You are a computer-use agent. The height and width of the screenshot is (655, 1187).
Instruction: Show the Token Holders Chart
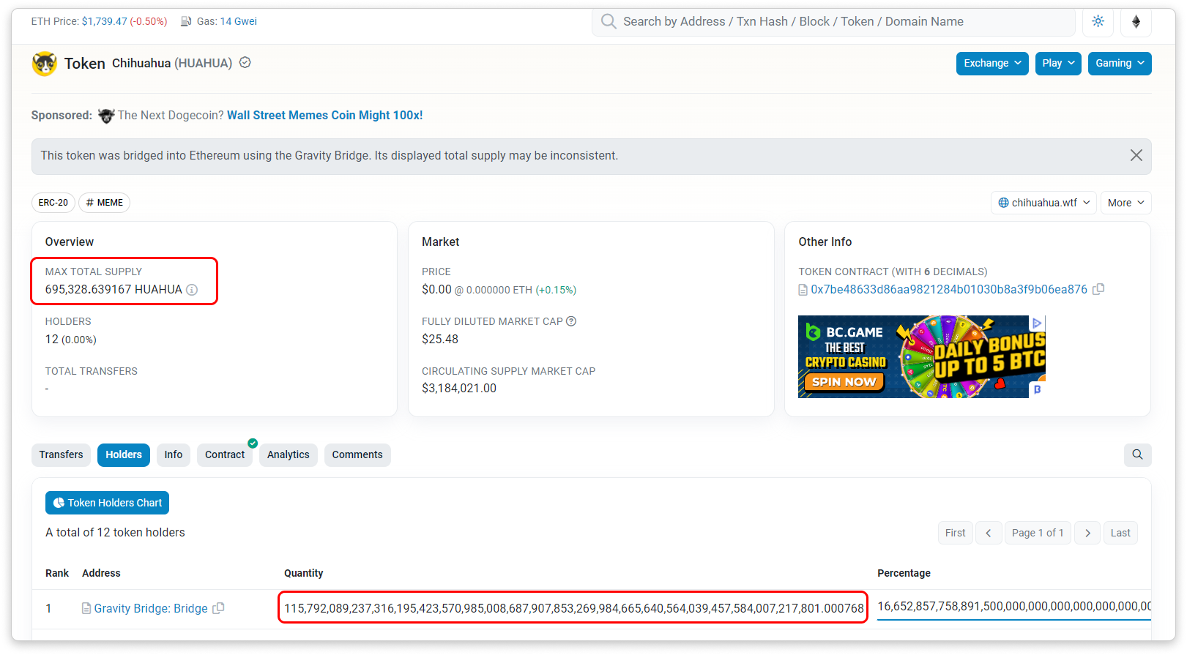(x=108, y=503)
